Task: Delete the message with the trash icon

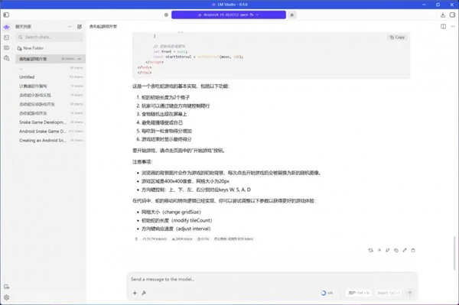Action: click(413, 250)
